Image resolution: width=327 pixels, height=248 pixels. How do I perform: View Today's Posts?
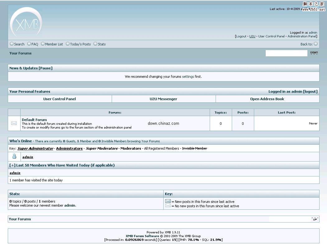tap(80, 44)
